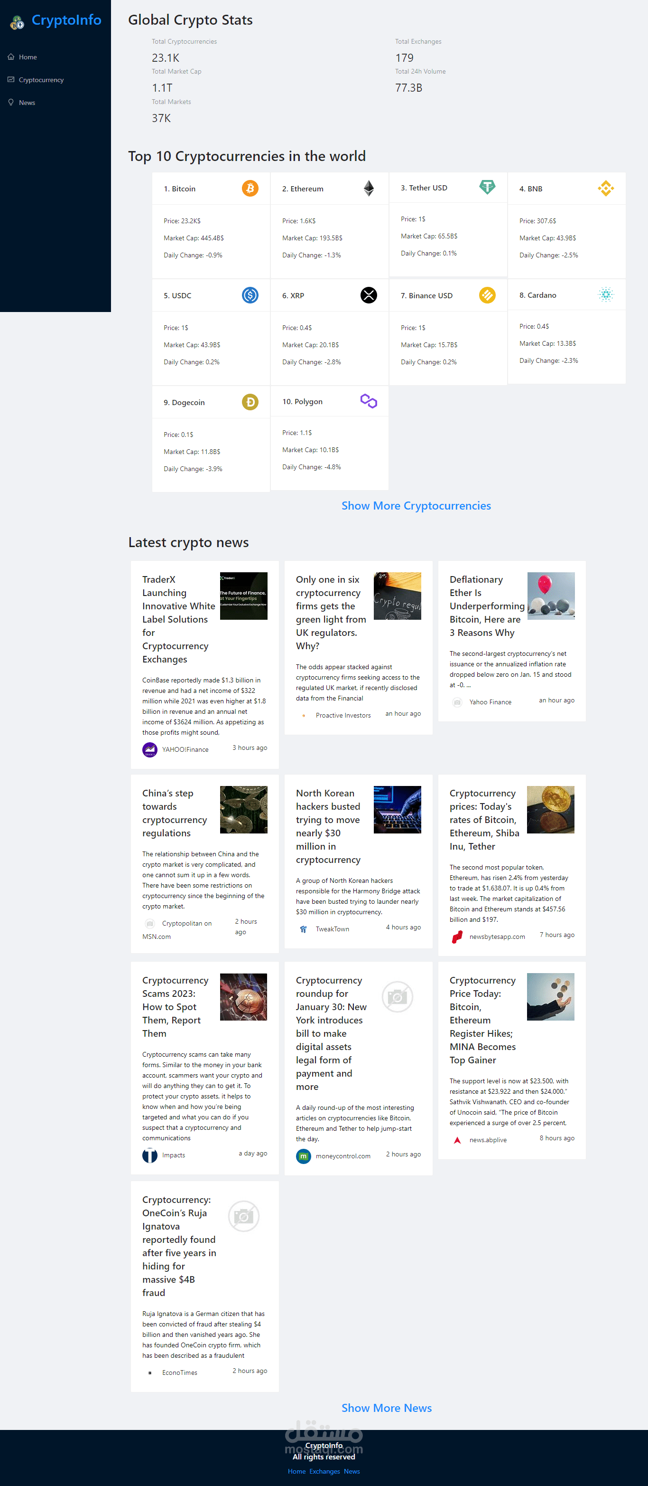Click the TweakTown provider logo icon
The image size is (648, 1486).
(304, 929)
